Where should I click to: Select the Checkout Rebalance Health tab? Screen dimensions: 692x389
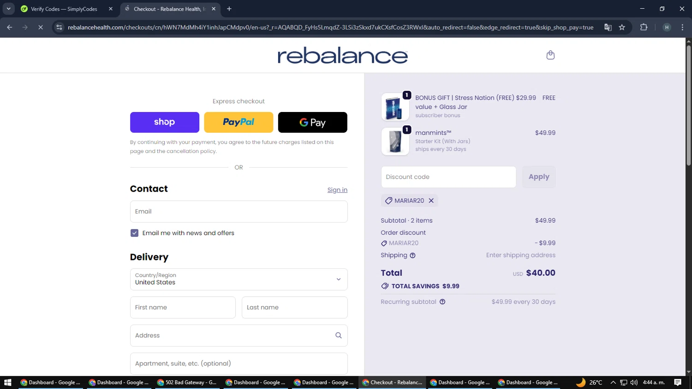169,9
